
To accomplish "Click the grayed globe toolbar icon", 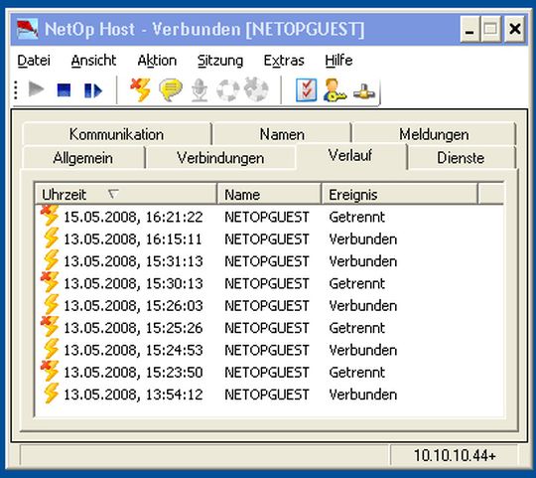I will click(x=256, y=89).
